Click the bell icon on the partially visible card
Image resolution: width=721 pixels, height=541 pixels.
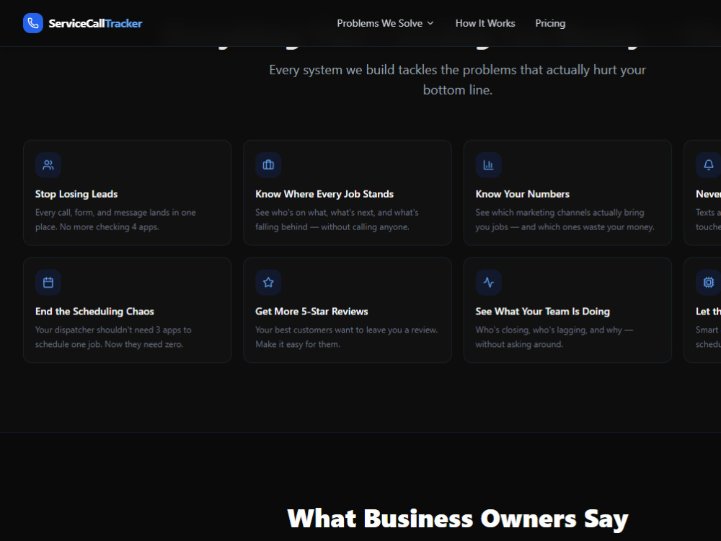point(709,164)
